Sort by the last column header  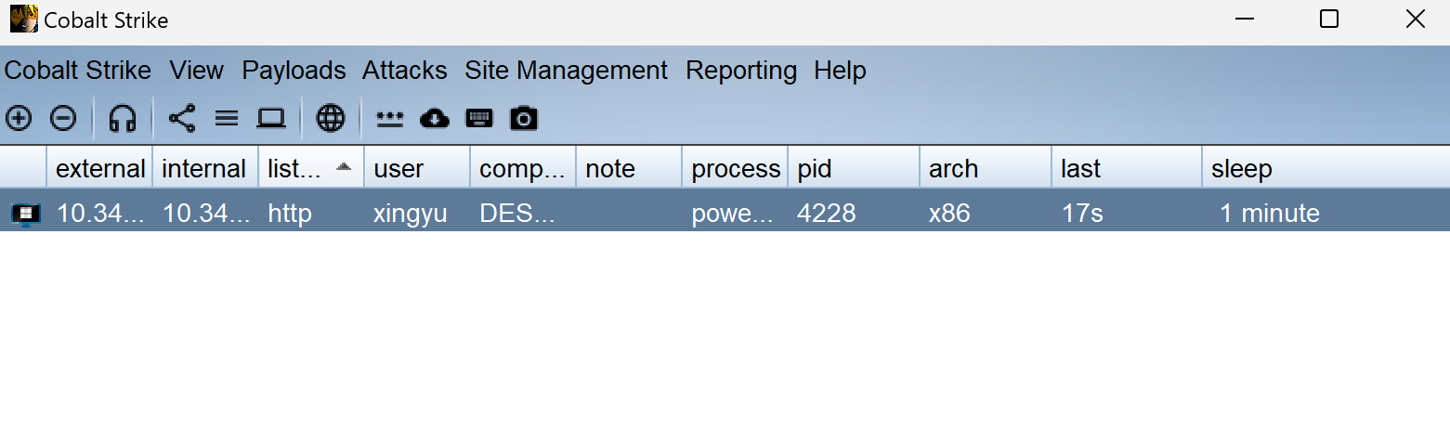tap(1128, 168)
